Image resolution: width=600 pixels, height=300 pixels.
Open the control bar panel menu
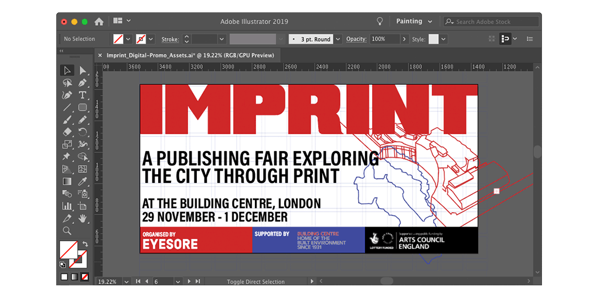530,39
